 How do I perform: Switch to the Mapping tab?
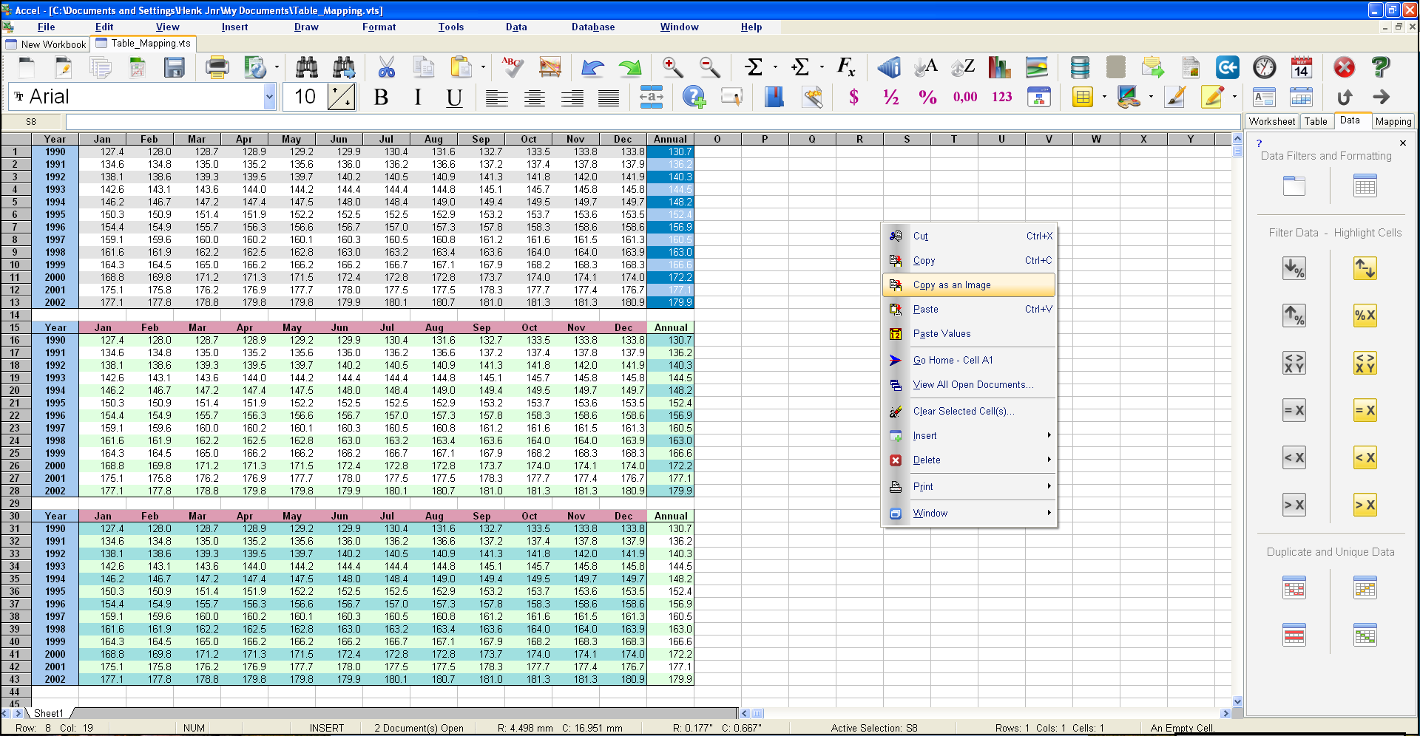(1393, 121)
